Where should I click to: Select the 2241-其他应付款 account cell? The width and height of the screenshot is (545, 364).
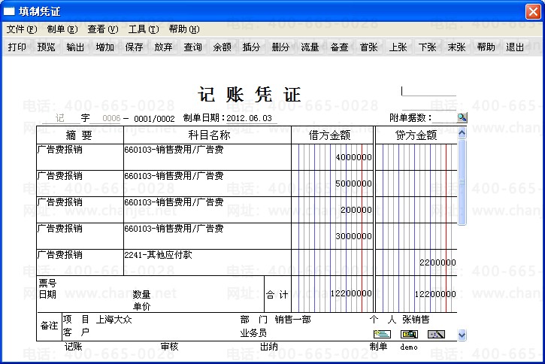[x=207, y=262]
